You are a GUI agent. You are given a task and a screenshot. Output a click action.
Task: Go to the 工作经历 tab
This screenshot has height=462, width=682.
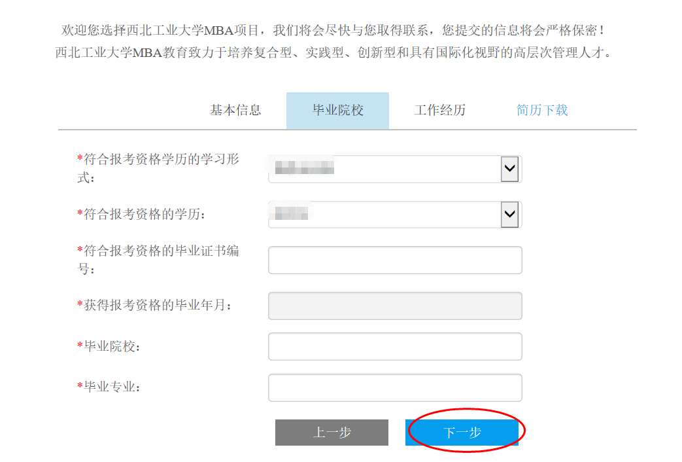(x=439, y=110)
